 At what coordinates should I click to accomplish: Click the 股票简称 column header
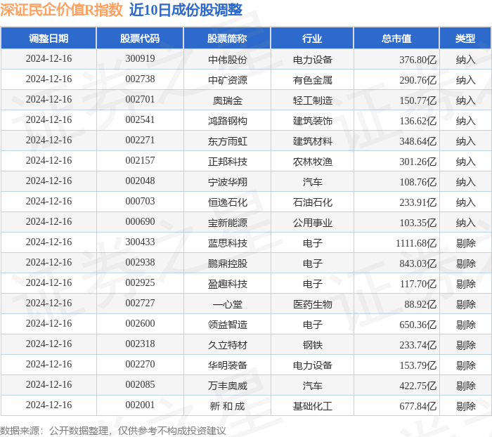tap(227, 38)
